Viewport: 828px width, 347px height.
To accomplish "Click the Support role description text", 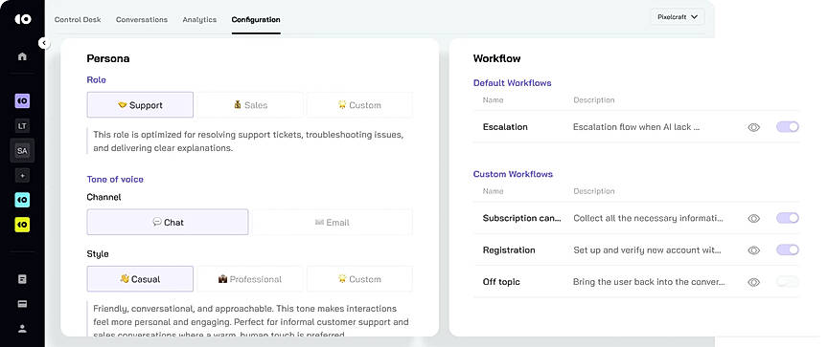I will point(248,141).
